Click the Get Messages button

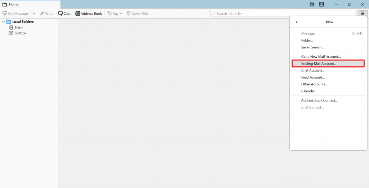click(16, 14)
